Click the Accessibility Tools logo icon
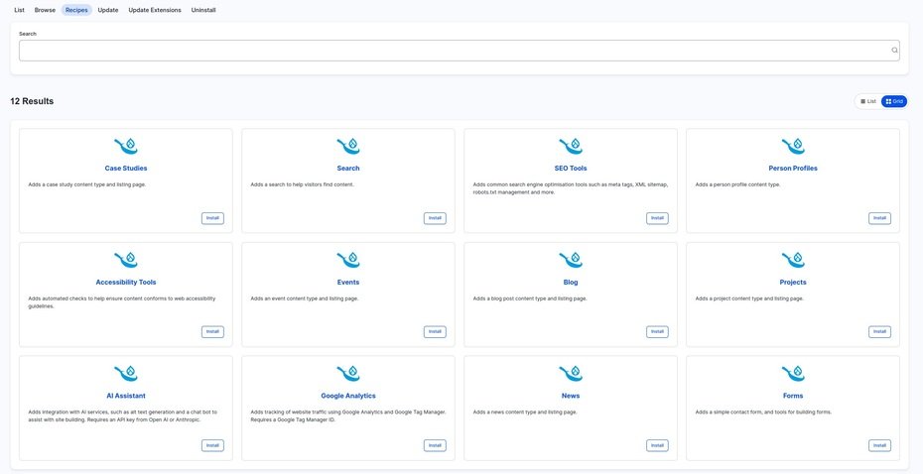The width and height of the screenshot is (923, 474). pyautogui.click(x=126, y=261)
